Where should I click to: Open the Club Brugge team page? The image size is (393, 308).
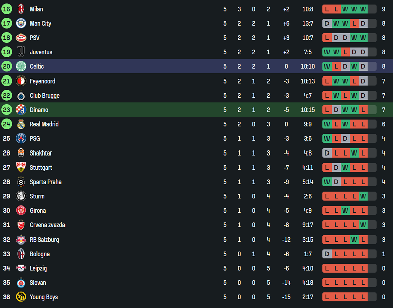pos(44,96)
